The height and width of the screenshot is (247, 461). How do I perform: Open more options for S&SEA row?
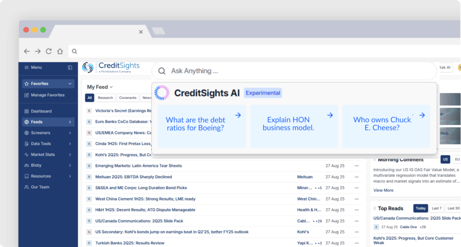coord(357,188)
